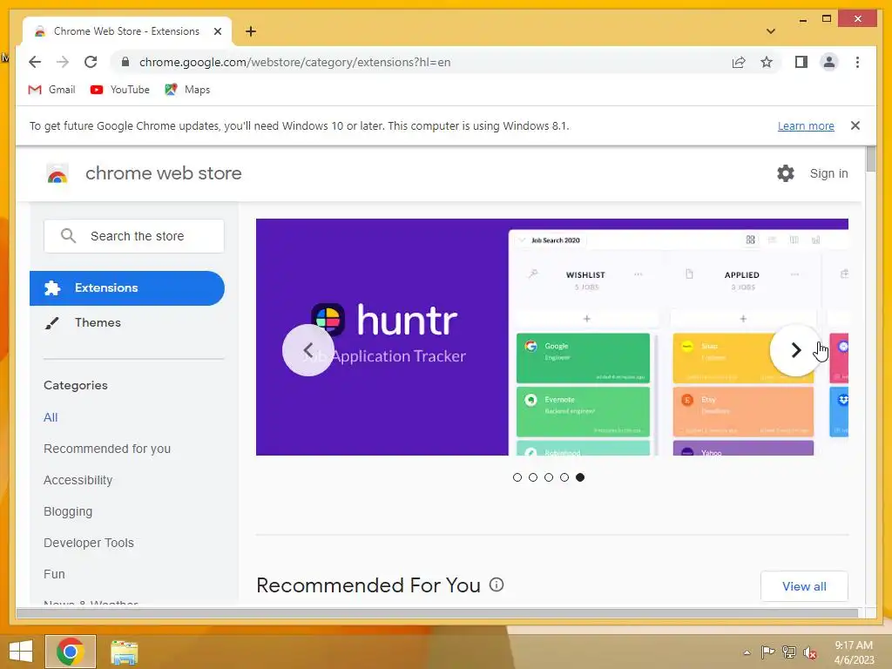Choose the Accessibility category
The image size is (892, 669).
tap(78, 480)
